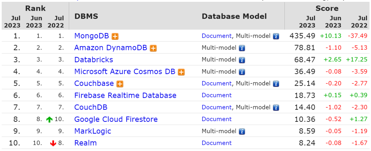
Task: Click the red down arrow in the Realm row
Action: tap(53, 143)
